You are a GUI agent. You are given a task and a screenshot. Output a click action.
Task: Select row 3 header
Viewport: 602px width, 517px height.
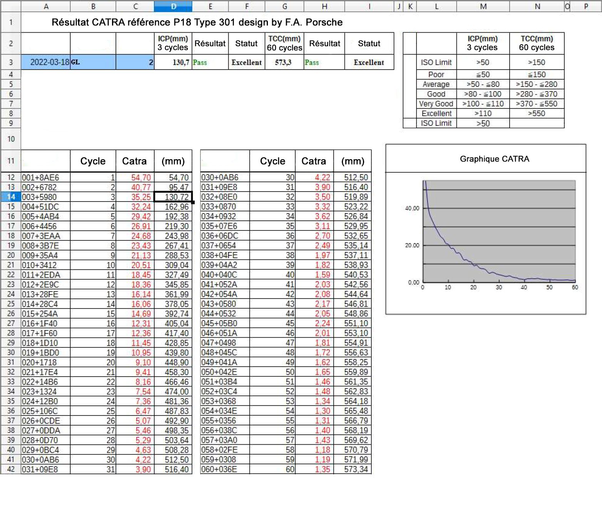click(x=11, y=62)
